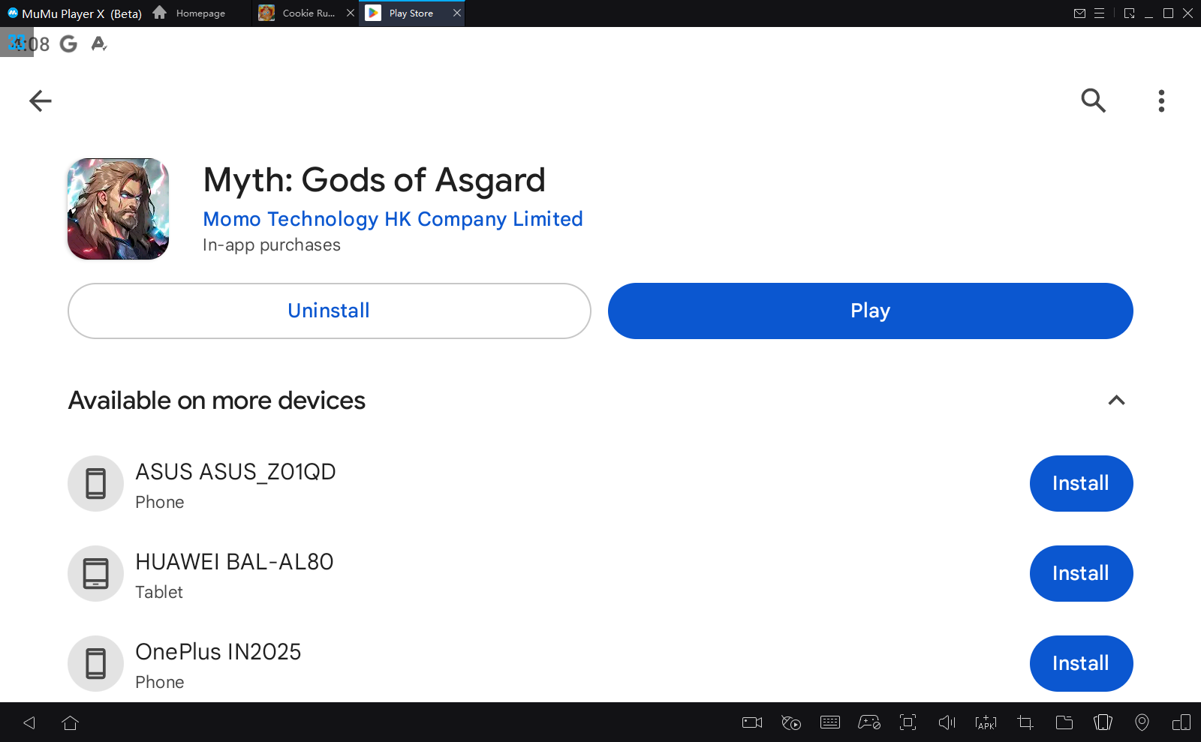This screenshot has height=742, width=1201.
Task: Open the screen recorder camera icon
Action: tap(751, 722)
